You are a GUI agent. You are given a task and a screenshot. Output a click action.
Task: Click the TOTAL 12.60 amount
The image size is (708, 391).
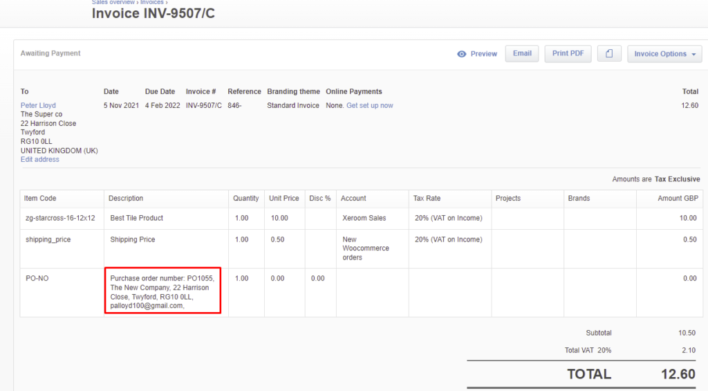pos(678,374)
